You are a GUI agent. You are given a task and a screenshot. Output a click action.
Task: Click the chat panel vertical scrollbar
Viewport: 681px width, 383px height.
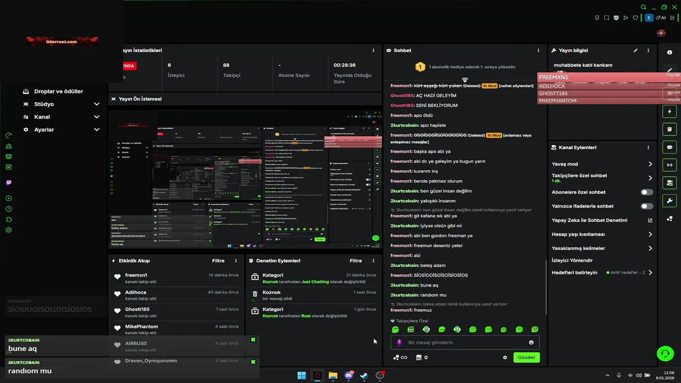coord(546,287)
